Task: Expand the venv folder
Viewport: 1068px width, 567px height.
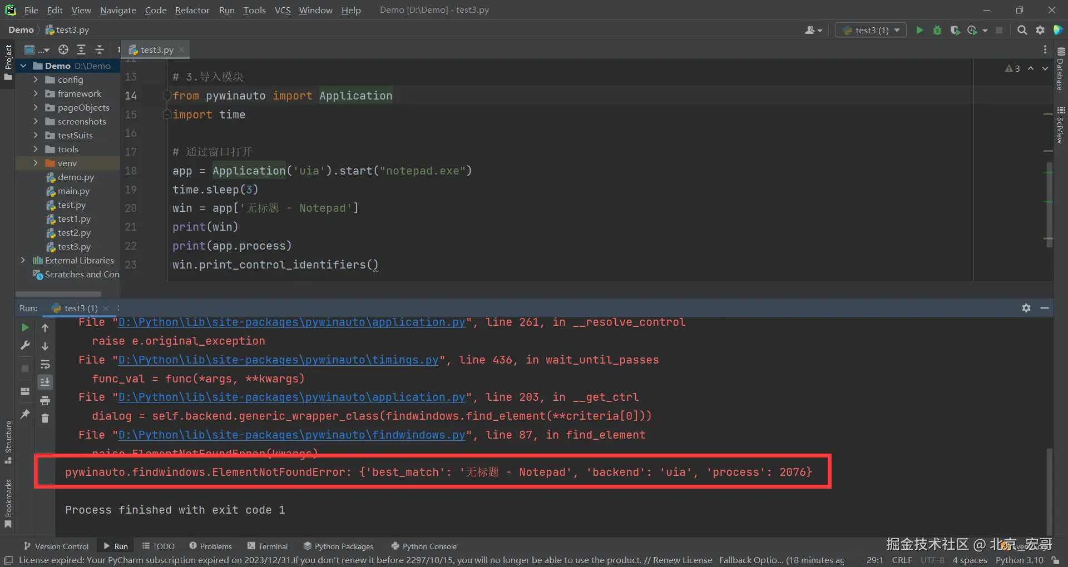Action: pyautogui.click(x=36, y=163)
